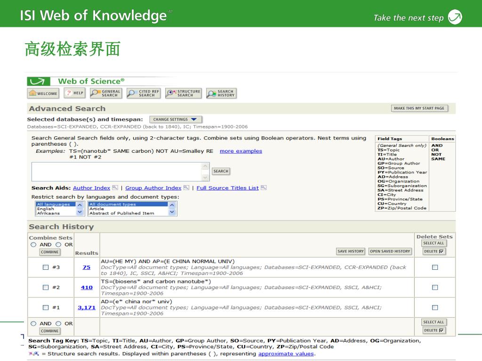Select All languages in language list
The height and width of the screenshot is (361, 482).
[x=56, y=204]
